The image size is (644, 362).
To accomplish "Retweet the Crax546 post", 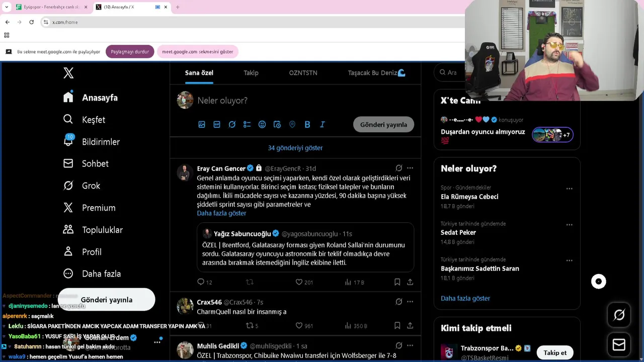I will [249, 326].
